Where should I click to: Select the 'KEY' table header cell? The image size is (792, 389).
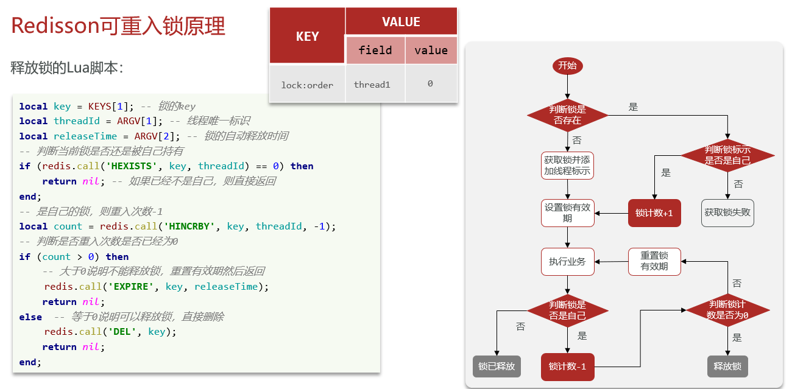(307, 36)
